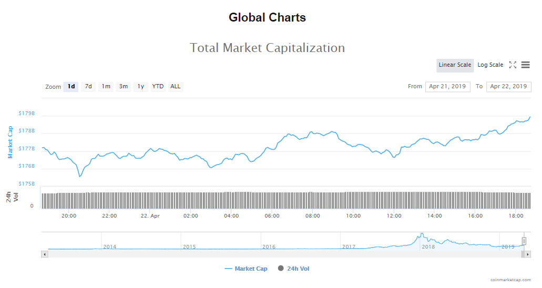Set zoom to 3m
The image size is (542, 288).
tap(123, 87)
